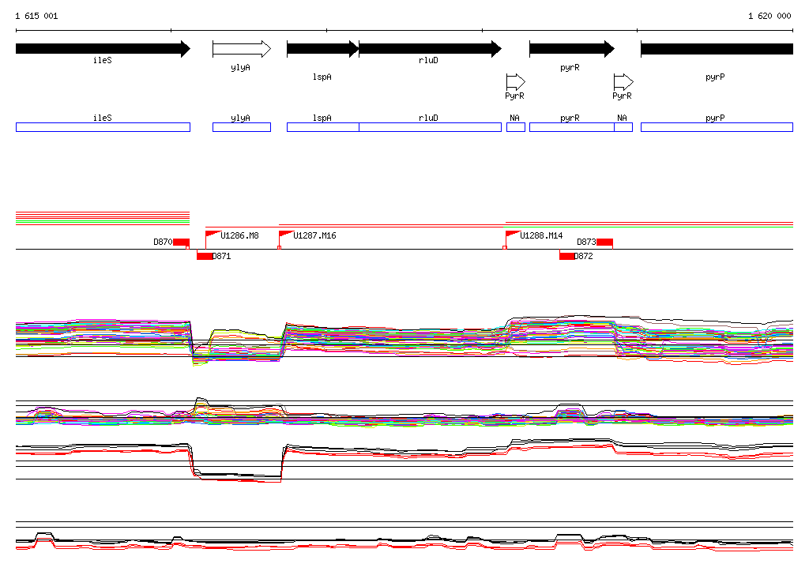The image size is (809, 564).
Task: Click the blue pyrP annotation box
Action: click(x=717, y=127)
